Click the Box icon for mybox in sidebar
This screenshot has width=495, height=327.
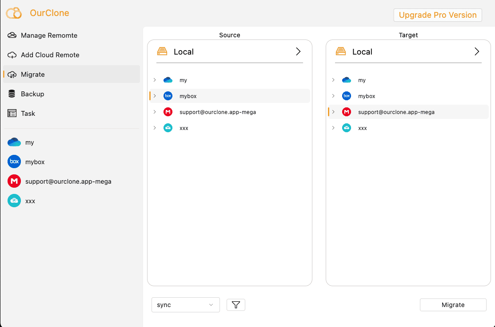(14, 162)
